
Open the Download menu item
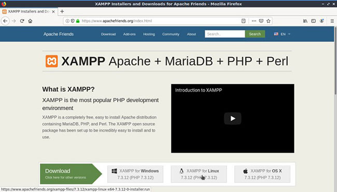pos(108,34)
